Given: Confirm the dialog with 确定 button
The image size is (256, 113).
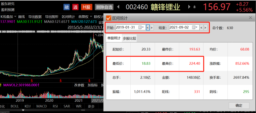Looking at the screenshot, I should coord(239,106).
